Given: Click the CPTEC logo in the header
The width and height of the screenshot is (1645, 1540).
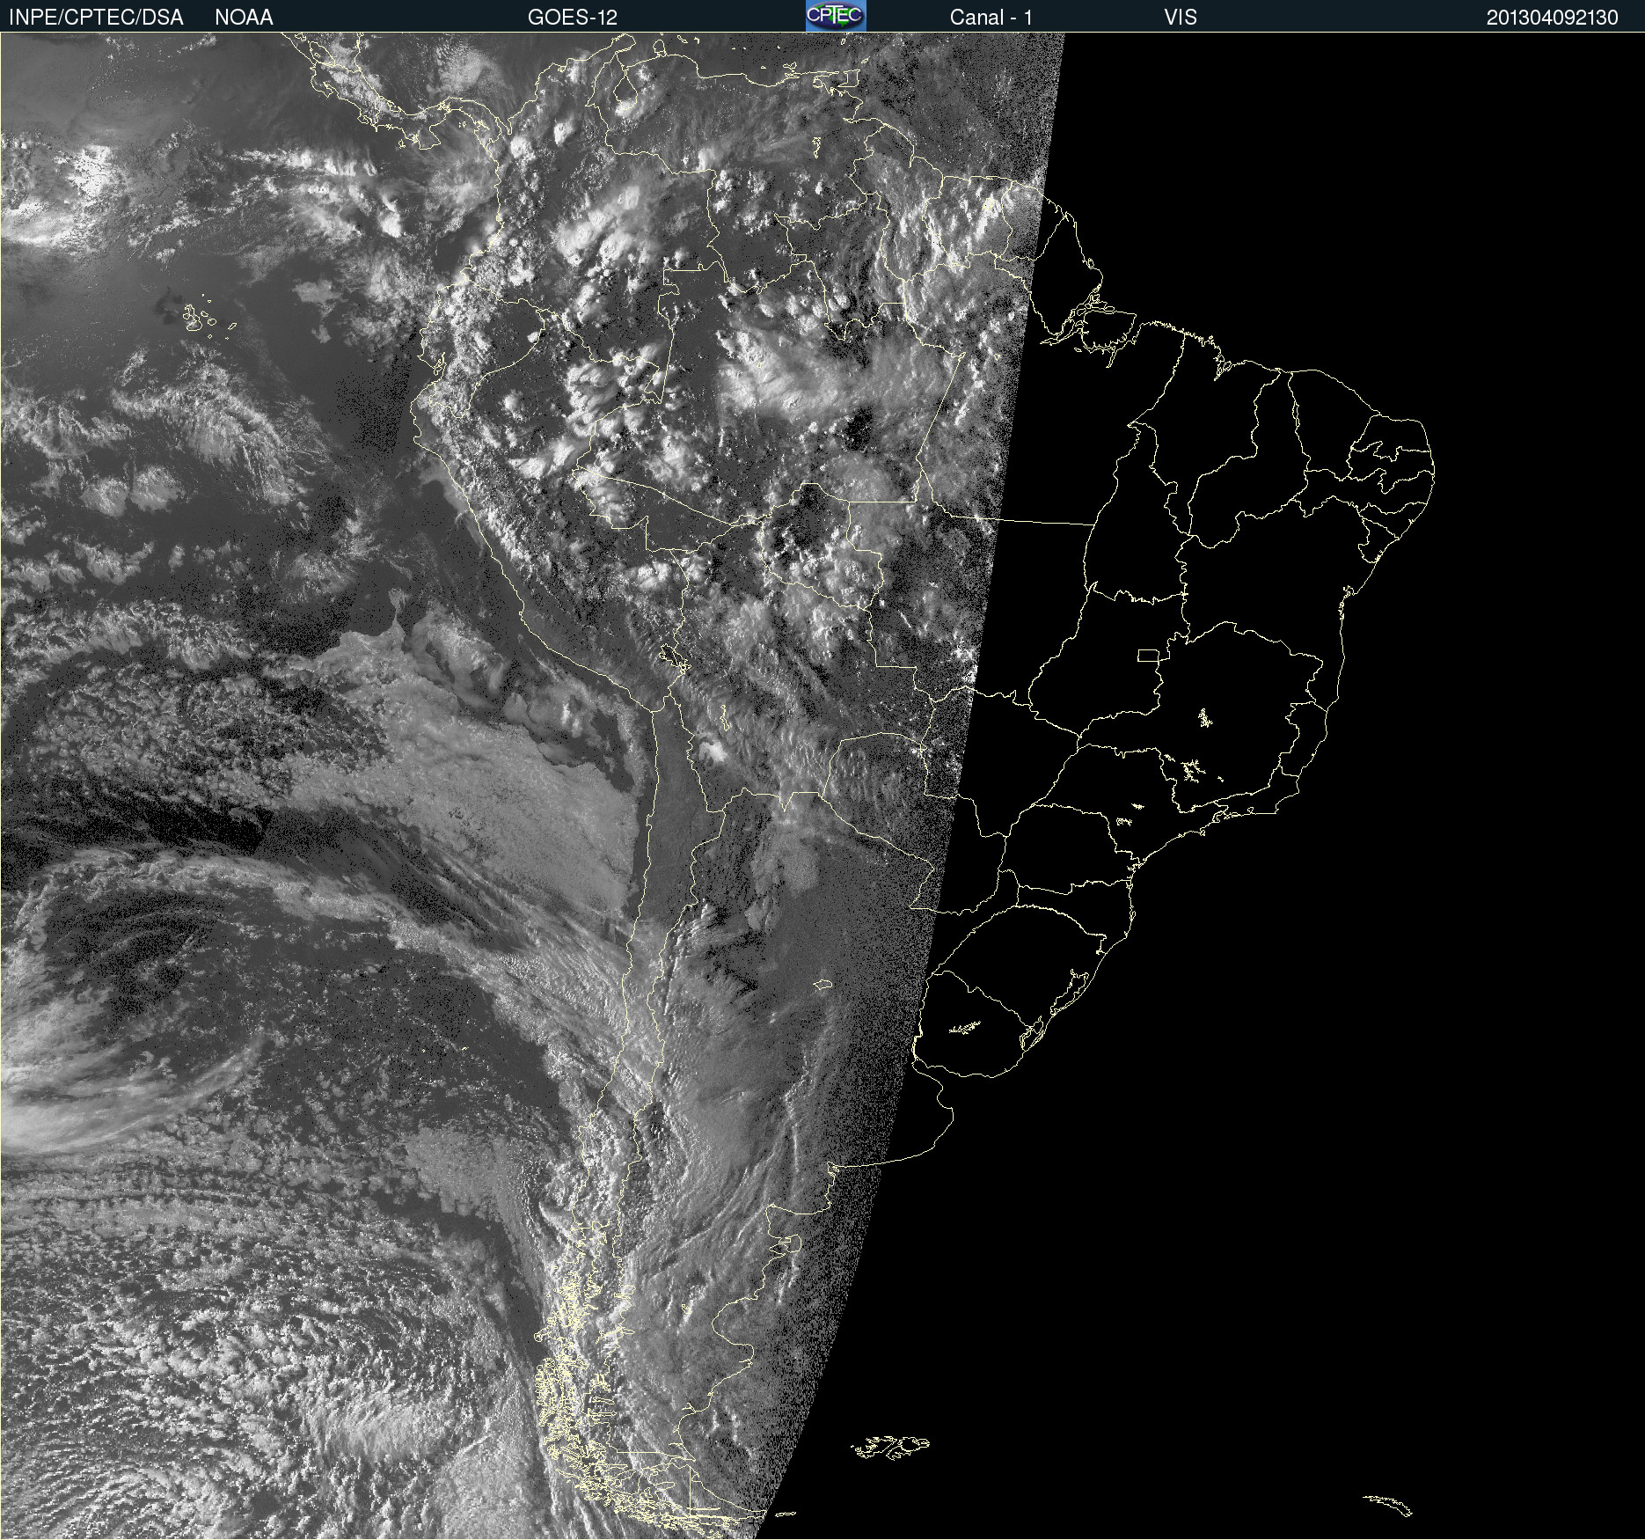Looking at the screenshot, I should (836, 16).
